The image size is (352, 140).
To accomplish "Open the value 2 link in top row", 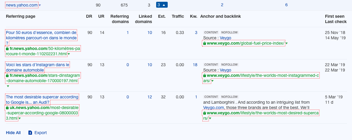I will click(222, 5).
